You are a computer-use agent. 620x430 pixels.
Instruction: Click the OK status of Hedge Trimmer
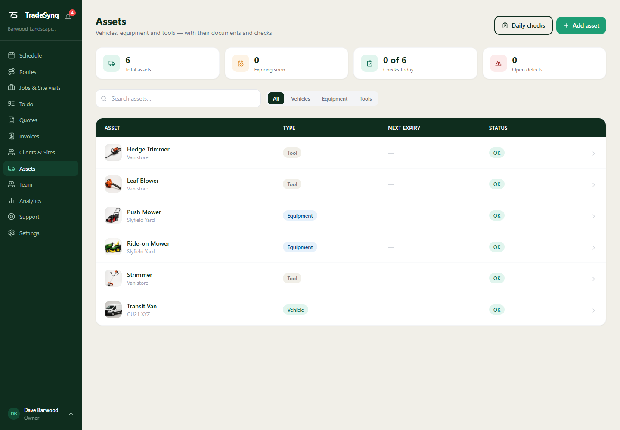pyautogui.click(x=497, y=153)
